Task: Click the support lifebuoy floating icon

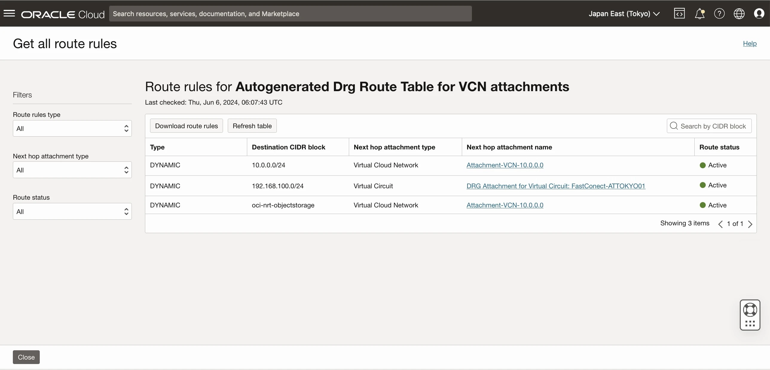Action: pyautogui.click(x=750, y=310)
